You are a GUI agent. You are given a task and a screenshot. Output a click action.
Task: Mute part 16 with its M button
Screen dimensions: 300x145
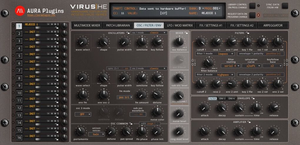coord(55,136)
